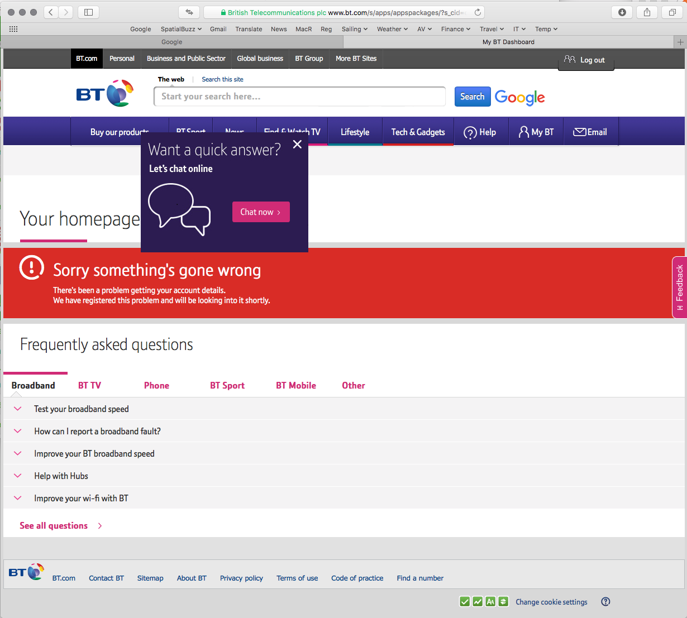Toggle the performance cookies green checkmark
This screenshot has width=687, height=618.
tap(478, 601)
